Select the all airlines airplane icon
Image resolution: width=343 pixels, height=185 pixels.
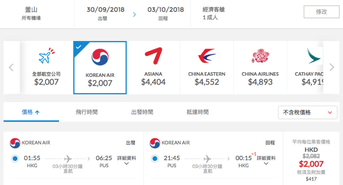46,56
